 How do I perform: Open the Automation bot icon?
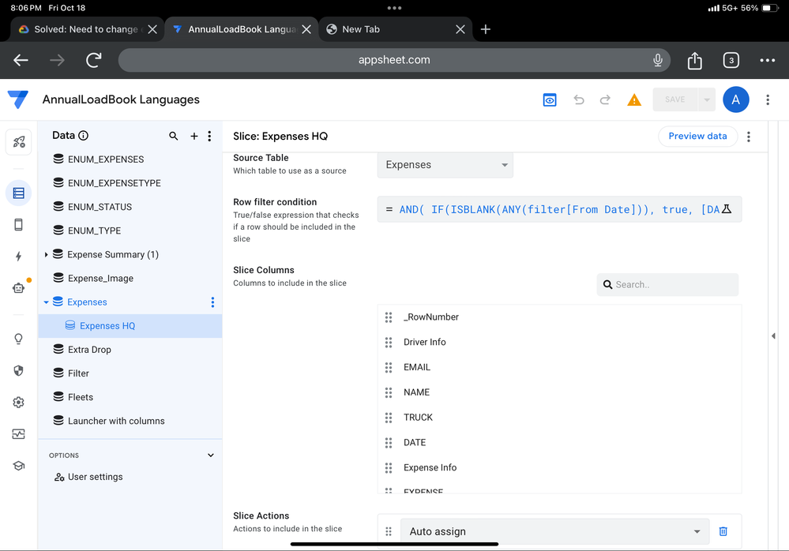(x=19, y=288)
